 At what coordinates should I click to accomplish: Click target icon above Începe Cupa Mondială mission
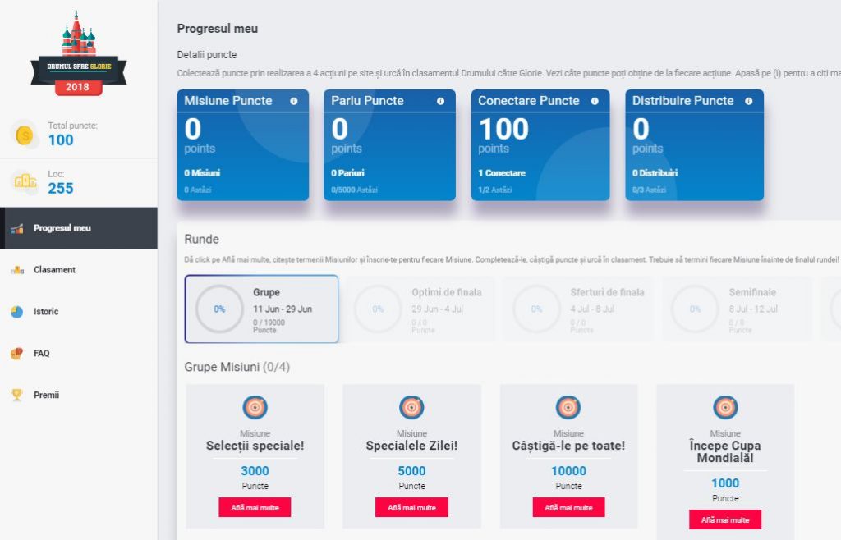[x=725, y=407]
